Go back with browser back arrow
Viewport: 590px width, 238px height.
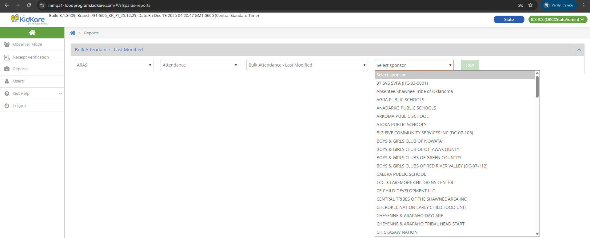point(7,5)
